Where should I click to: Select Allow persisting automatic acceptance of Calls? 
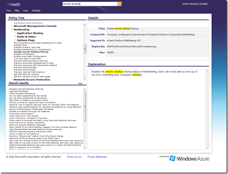coord(38,43)
